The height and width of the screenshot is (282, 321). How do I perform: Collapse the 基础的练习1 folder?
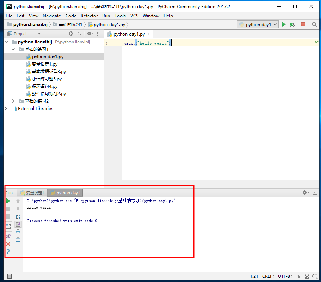click(x=13, y=49)
